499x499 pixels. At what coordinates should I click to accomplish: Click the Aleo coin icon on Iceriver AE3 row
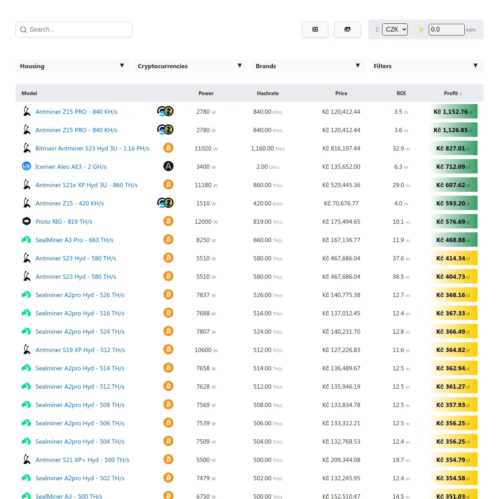point(168,166)
